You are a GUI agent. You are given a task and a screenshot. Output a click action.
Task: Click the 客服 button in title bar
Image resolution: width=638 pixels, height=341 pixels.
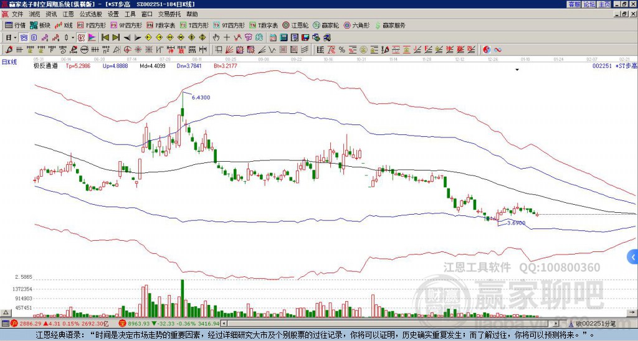pyautogui.click(x=574, y=4)
